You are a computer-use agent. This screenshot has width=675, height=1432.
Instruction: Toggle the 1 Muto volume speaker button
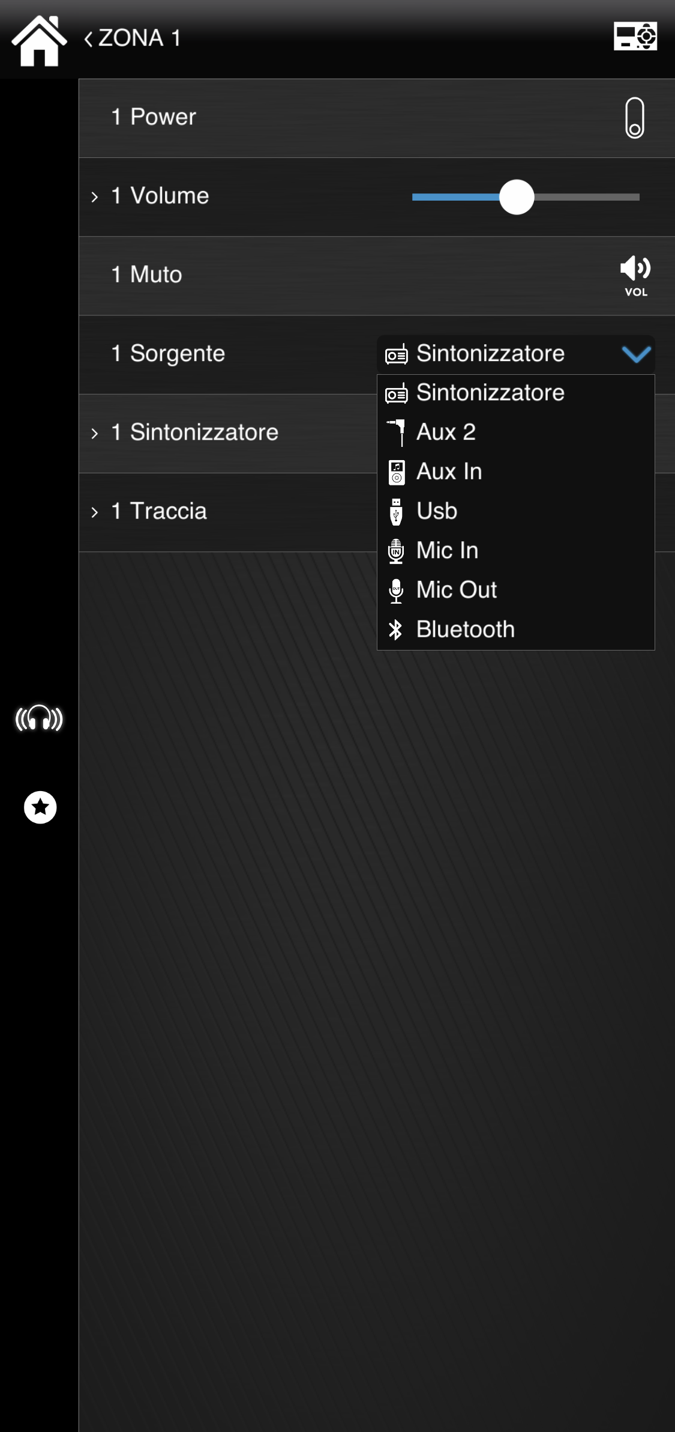pos(635,275)
